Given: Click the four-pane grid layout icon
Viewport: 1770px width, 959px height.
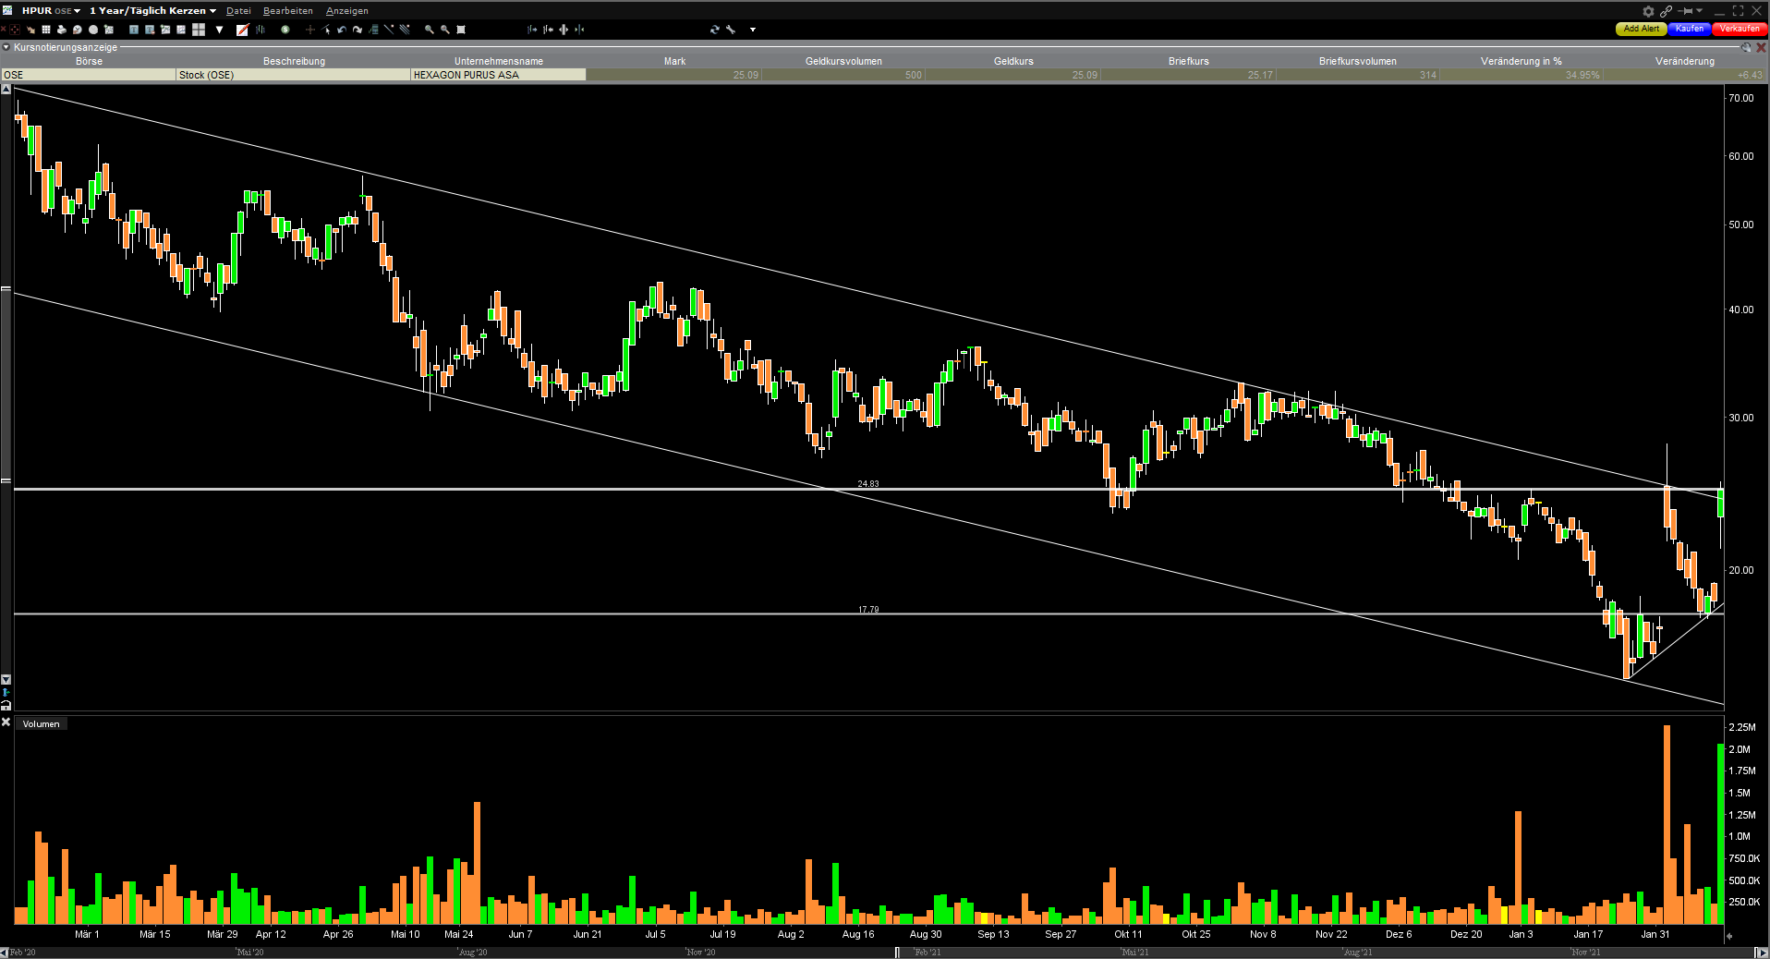Looking at the screenshot, I should [x=199, y=30].
